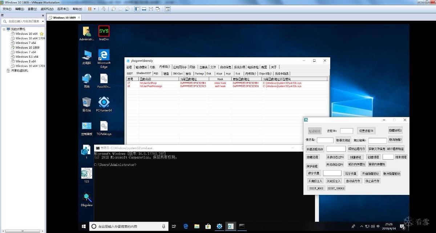Viewport: 436px width, 233px height.
Task: Select the 网络 desktop icon
Action: click(86, 81)
